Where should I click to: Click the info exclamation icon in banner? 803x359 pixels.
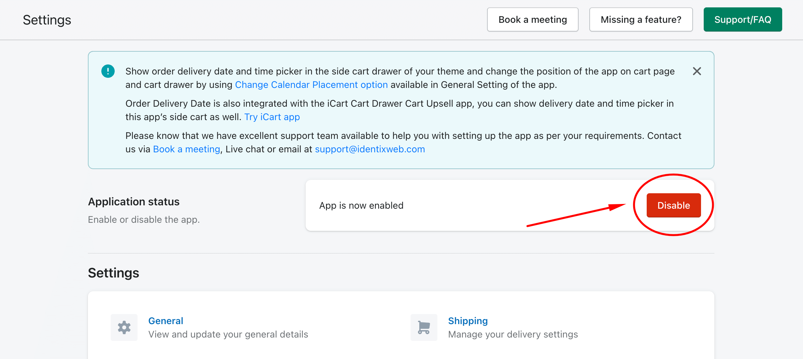(108, 71)
